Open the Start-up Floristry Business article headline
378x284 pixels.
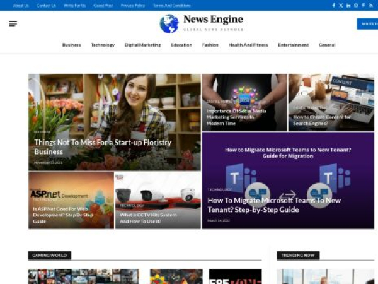pyautogui.click(x=103, y=147)
